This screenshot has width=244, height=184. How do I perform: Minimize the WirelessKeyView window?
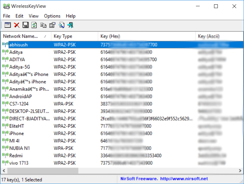point(198,6)
